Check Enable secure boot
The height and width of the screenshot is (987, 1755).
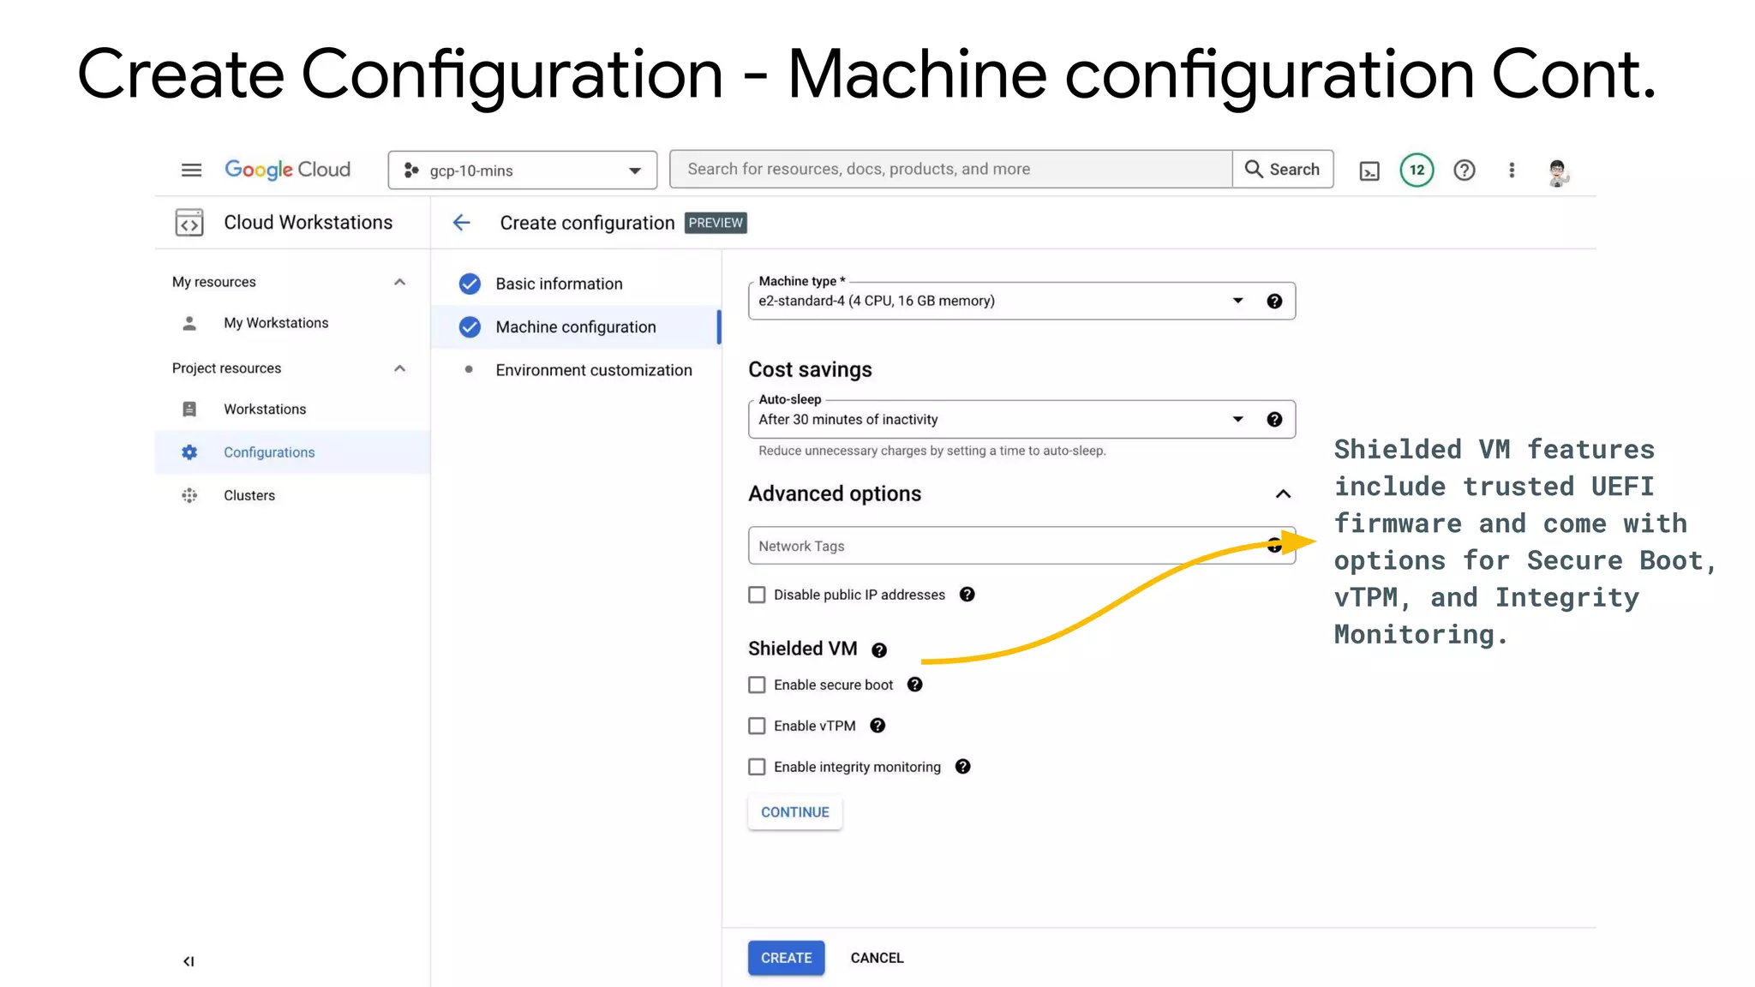[757, 685]
